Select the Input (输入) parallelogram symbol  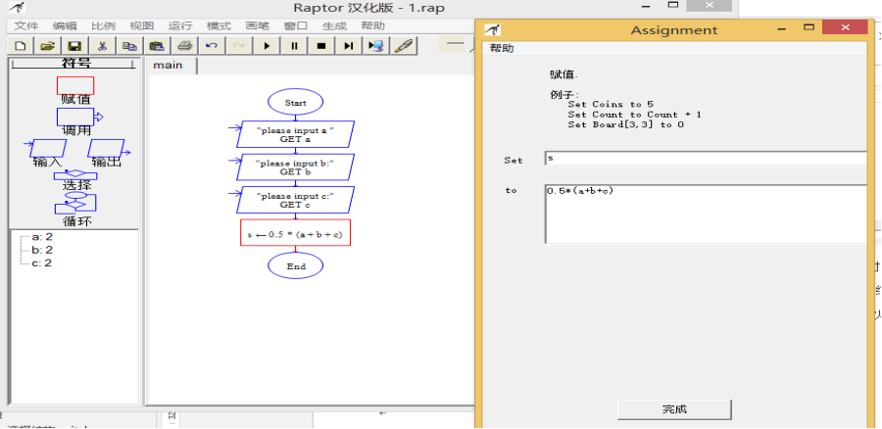[x=45, y=149]
